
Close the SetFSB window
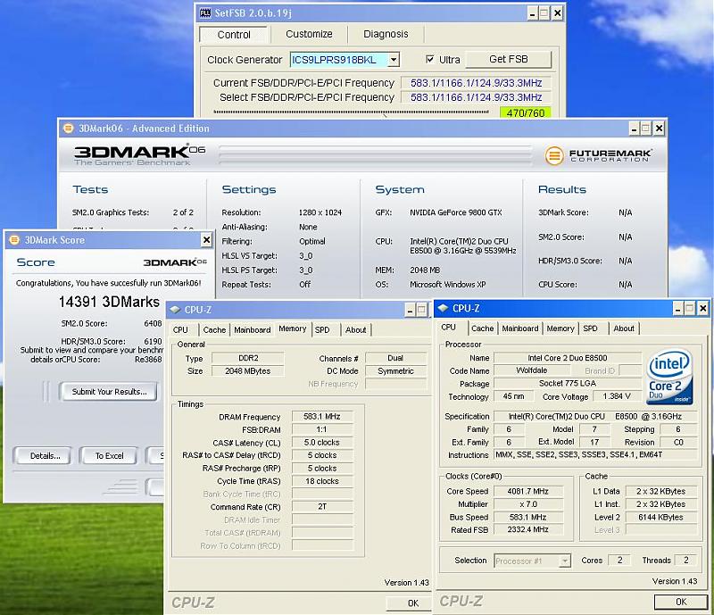(x=557, y=13)
